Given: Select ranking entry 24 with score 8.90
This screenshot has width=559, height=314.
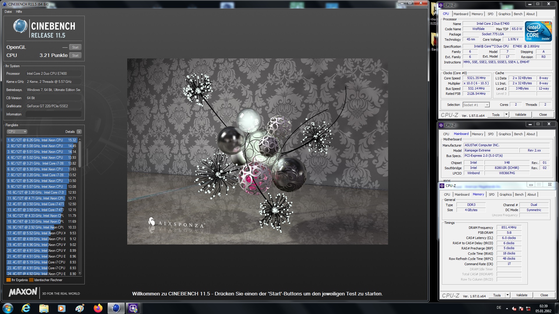Looking at the screenshot, I should (42, 274).
